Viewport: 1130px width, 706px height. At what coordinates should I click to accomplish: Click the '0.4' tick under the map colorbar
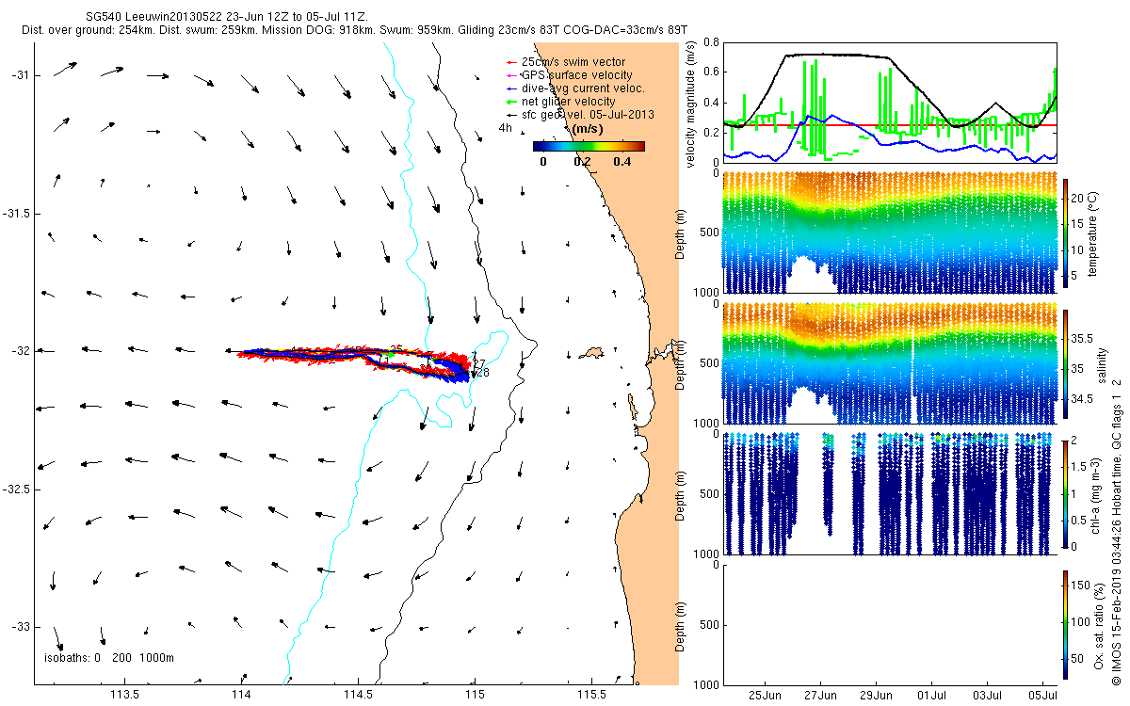621,162
